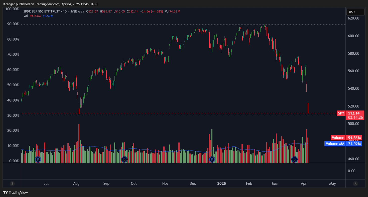Viewport: 368px width, 197px height.
Task: Click the dividend D marker near July
Action: (38, 159)
